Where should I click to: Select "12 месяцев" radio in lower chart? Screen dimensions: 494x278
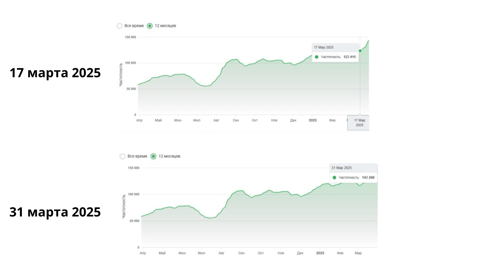(153, 157)
